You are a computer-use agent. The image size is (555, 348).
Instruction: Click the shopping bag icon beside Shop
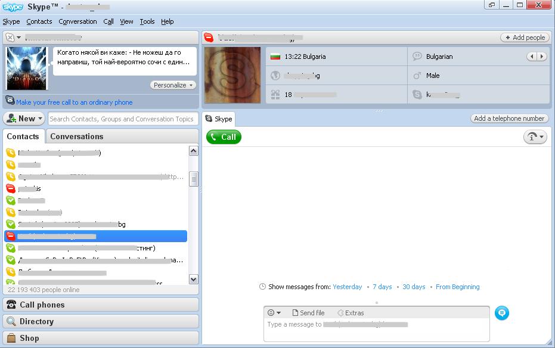tap(11, 338)
